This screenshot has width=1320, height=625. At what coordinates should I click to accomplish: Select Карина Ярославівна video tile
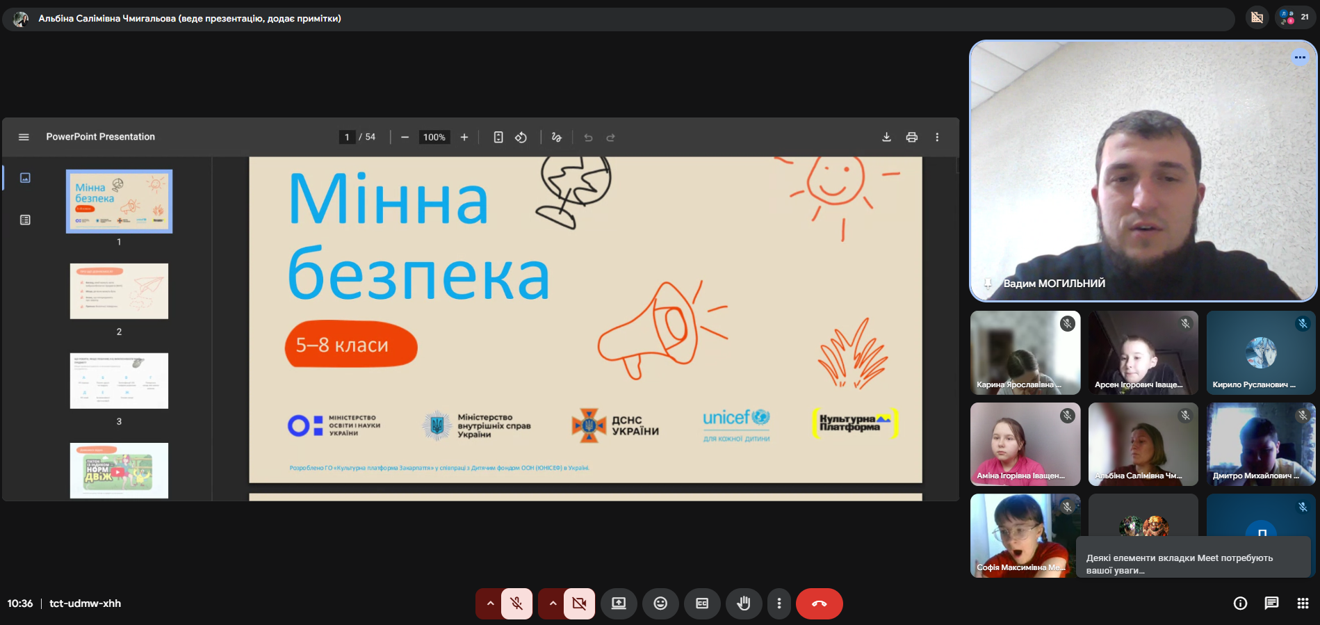(1025, 352)
